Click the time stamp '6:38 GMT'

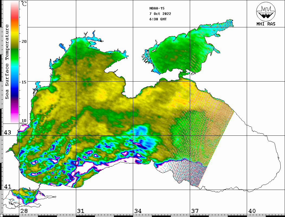pyautogui.click(x=158, y=19)
